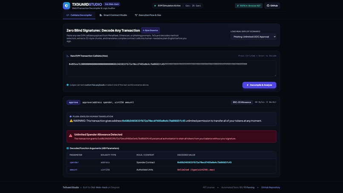Click the terminal prompt icon next to Raw EVM Transaction
The width and height of the screenshot is (343, 193).
click(68, 56)
